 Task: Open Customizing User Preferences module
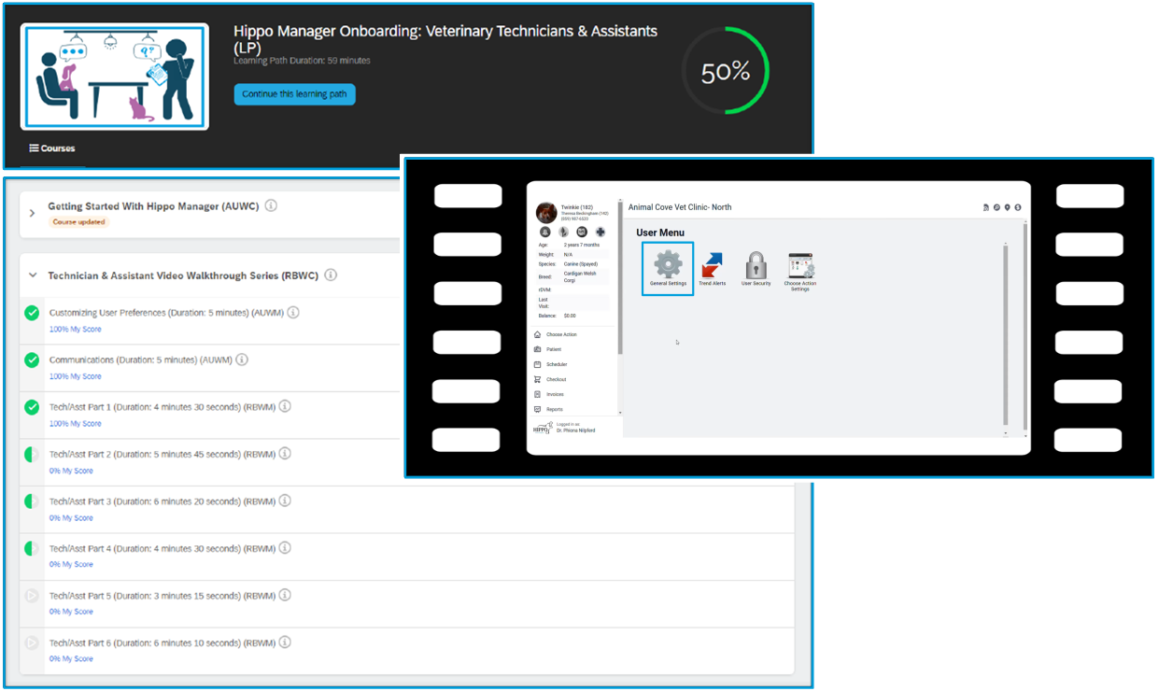167,313
